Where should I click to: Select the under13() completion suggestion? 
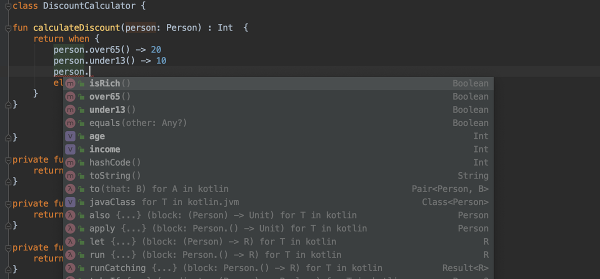(278, 109)
